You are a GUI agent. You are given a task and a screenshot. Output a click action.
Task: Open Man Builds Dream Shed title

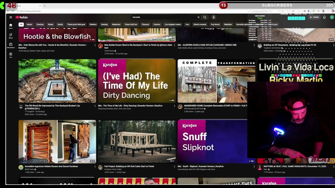(x=138, y=46)
